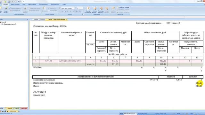Click the cell with code '010101'
The width and height of the screenshot is (205, 115).
(x=48, y=61)
